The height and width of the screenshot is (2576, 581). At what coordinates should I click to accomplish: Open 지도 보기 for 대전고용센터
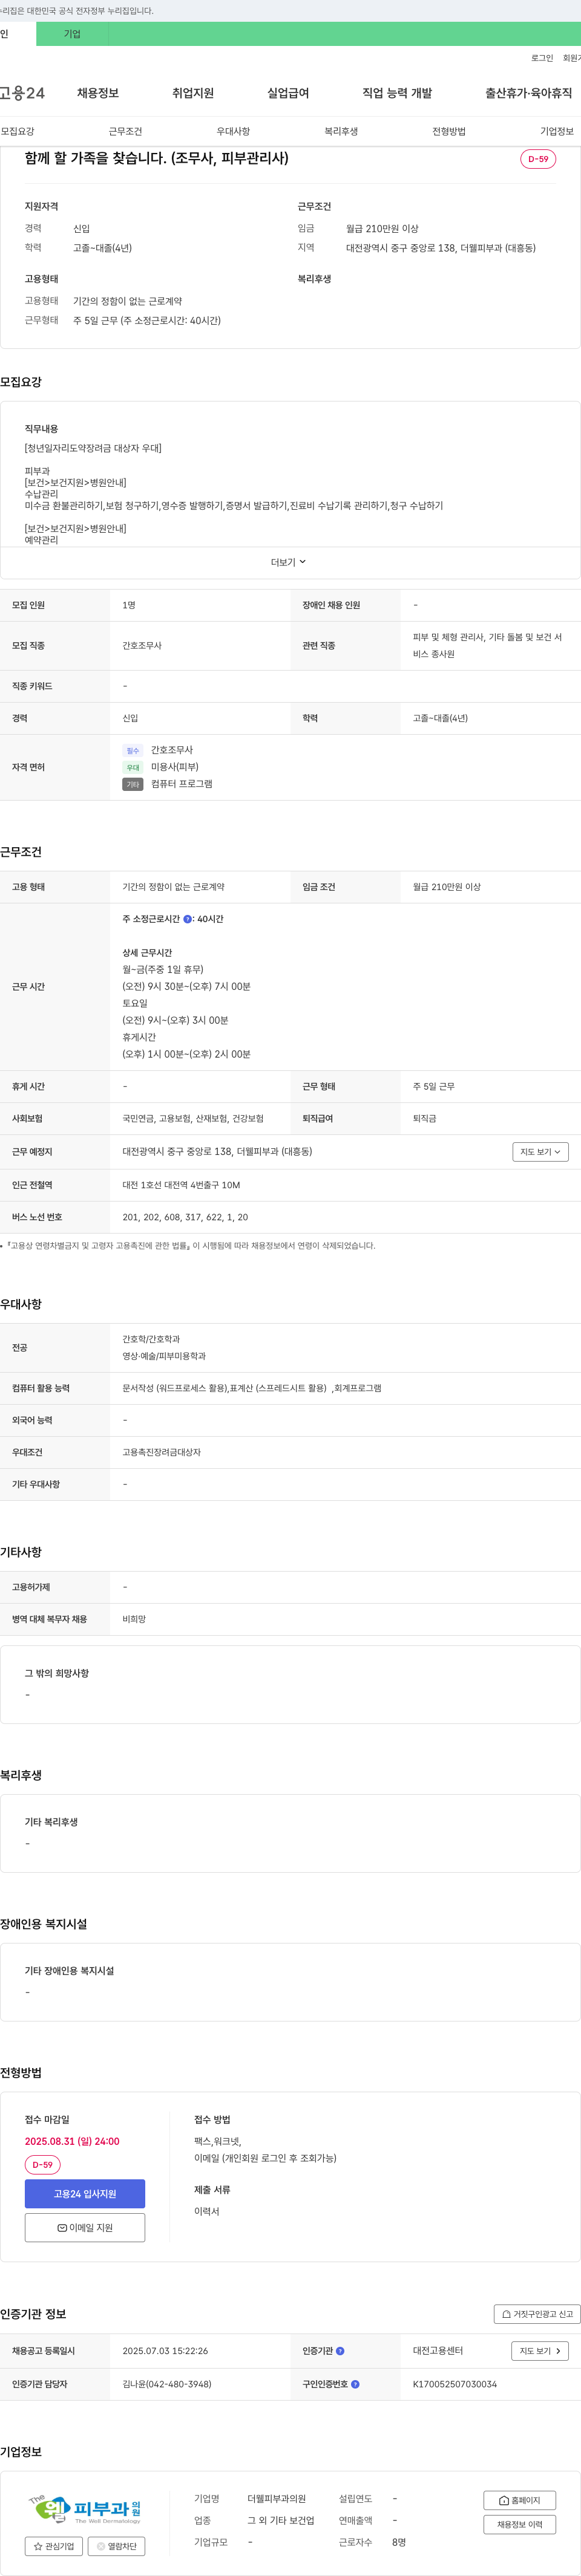[x=540, y=2351]
